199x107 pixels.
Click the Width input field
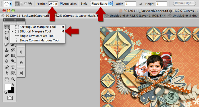click(130, 4)
